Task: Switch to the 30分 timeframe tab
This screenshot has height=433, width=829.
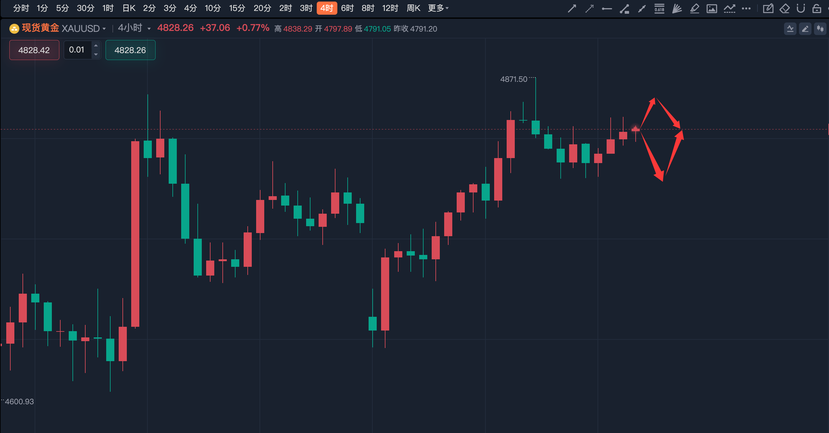Action: tap(85, 8)
